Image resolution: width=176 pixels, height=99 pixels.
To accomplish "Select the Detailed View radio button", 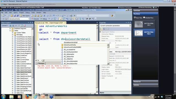I will (x=144, y=18).
